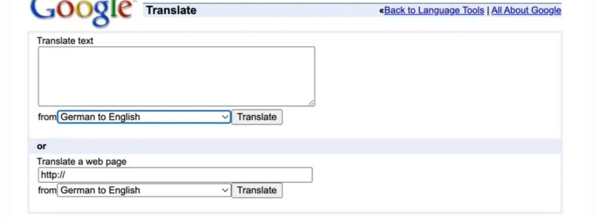596x218 pixels.
Task: Follow the All About Google link
Action: 526,10
